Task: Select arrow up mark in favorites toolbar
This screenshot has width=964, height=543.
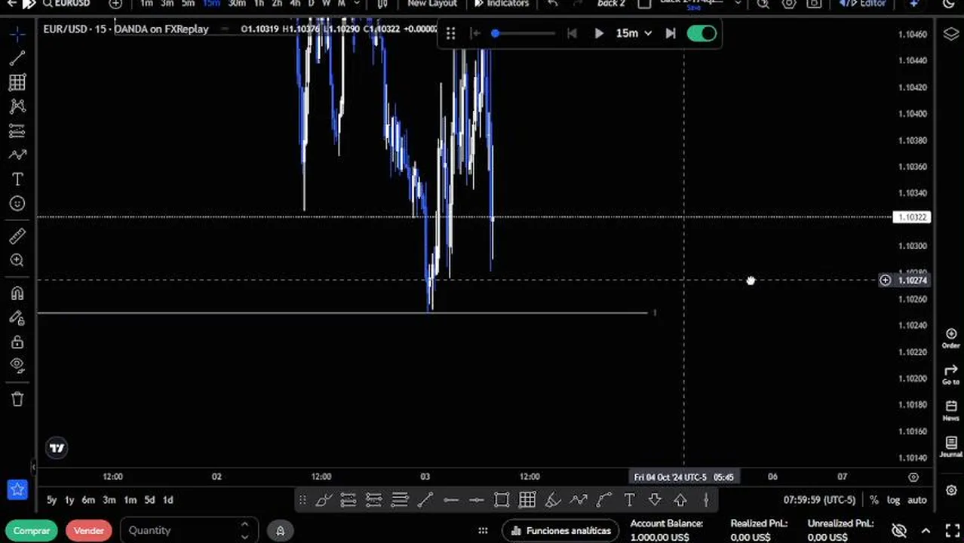Action: [680, 500]
